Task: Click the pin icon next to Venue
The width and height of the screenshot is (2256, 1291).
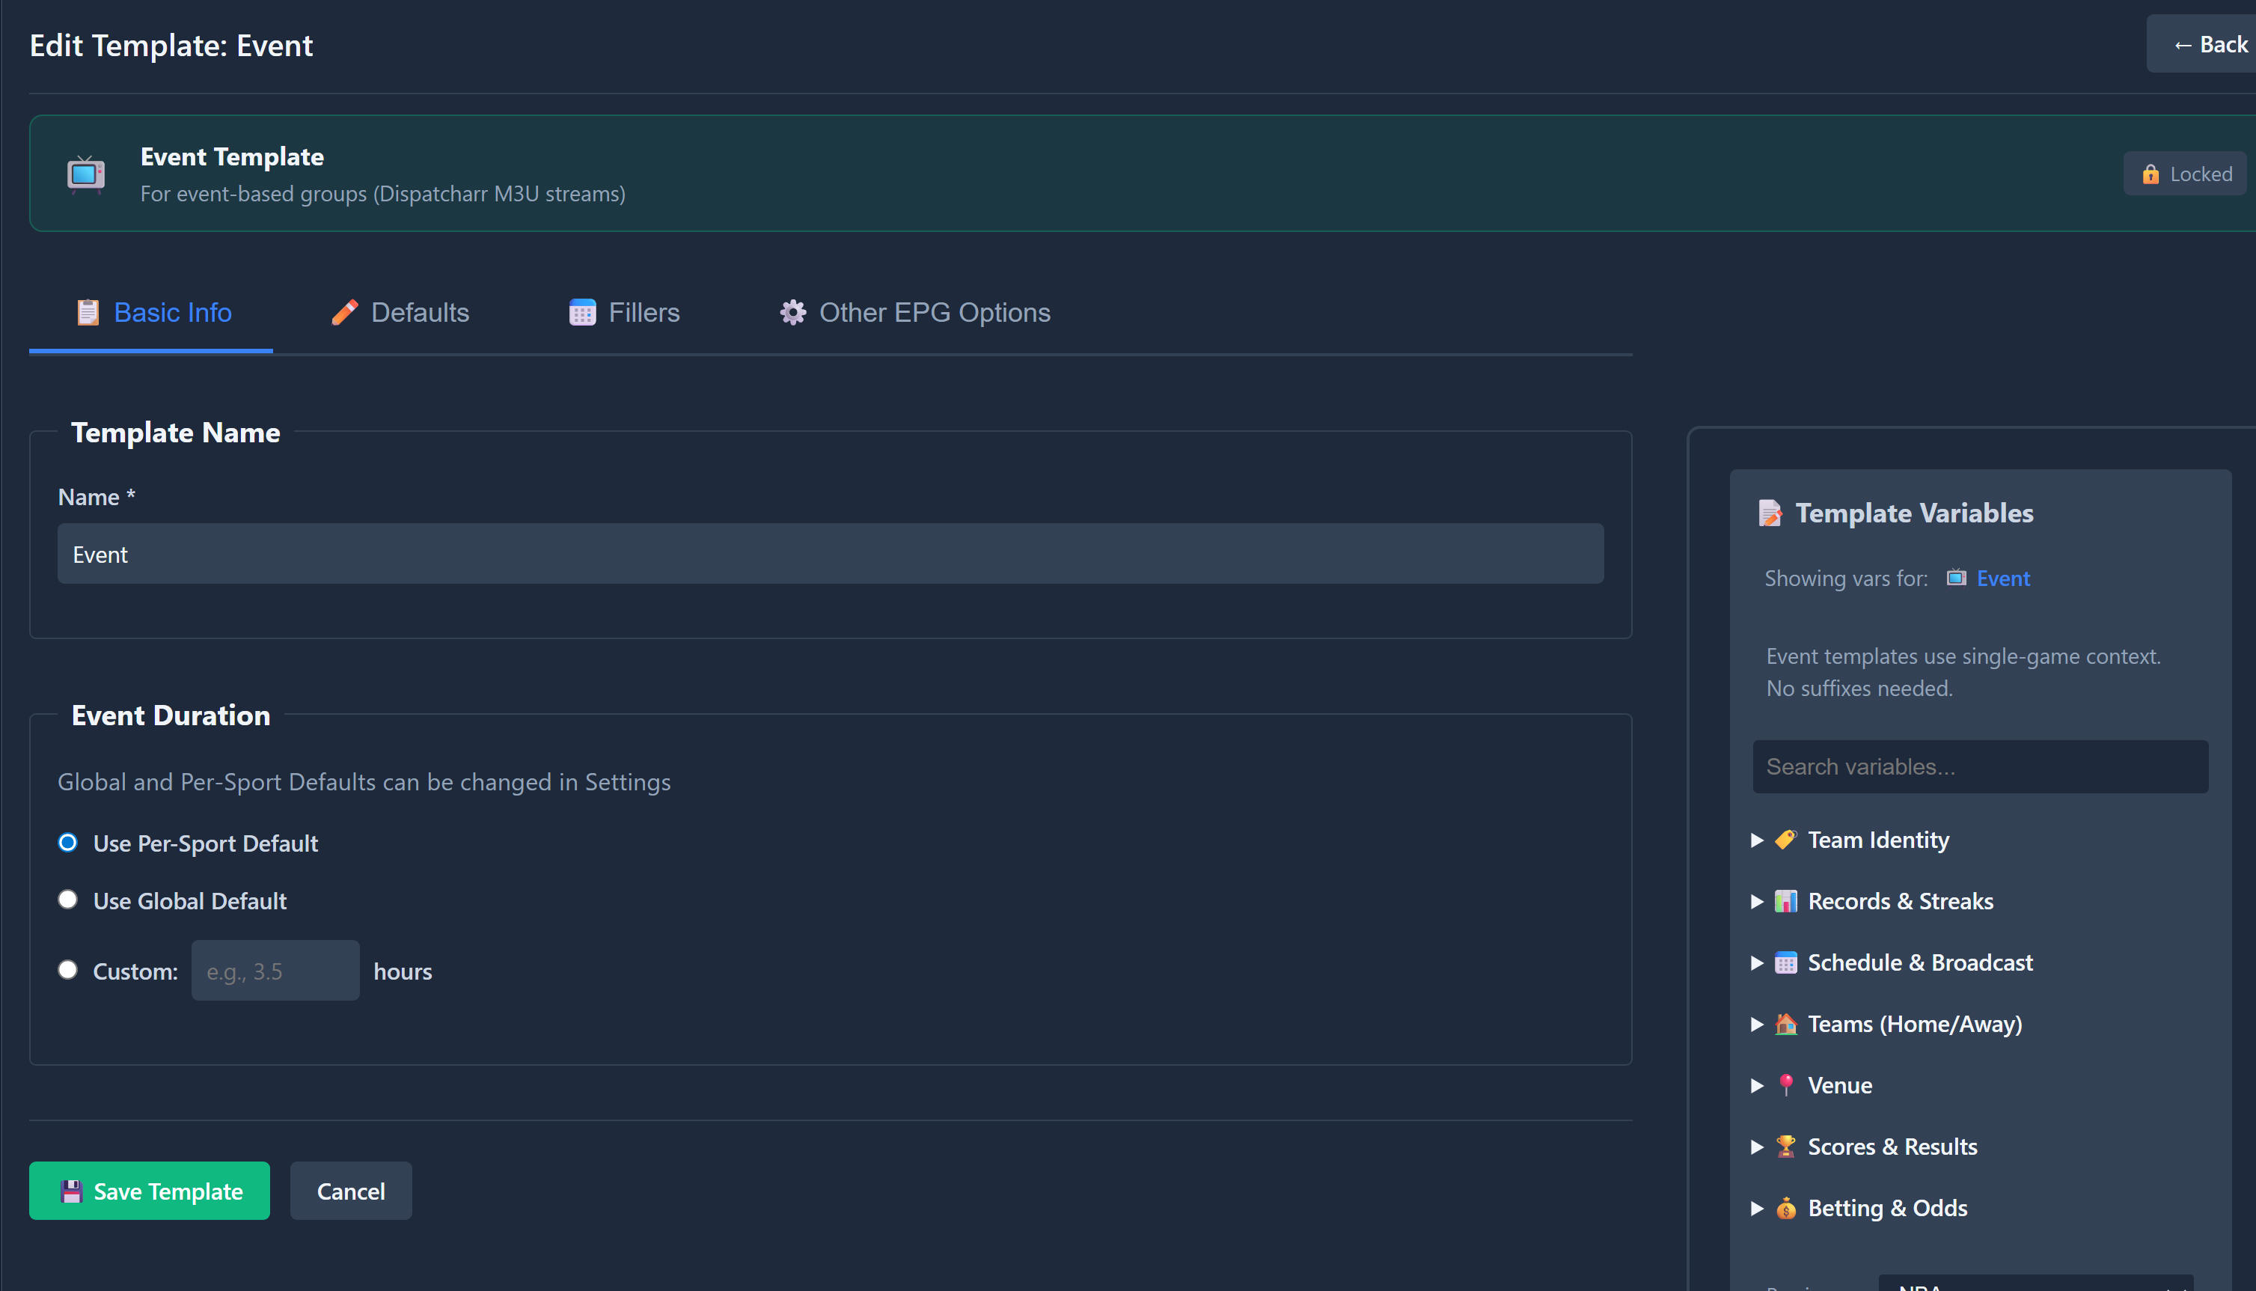Action: point(1785,1085)
